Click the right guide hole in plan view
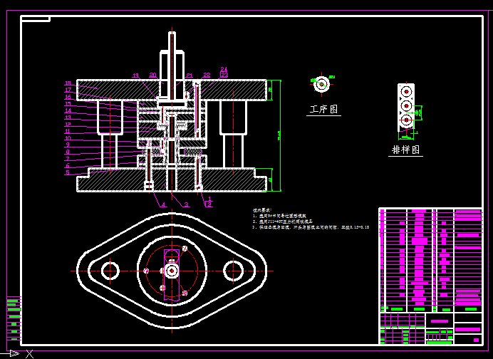This screenshot has width=493, height=359. point(233,271)
